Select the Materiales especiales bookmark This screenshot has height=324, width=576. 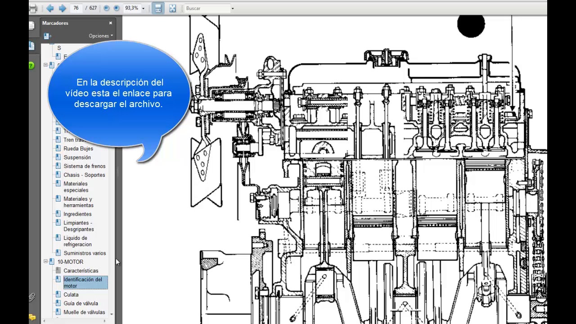click(x=76, y=187)
